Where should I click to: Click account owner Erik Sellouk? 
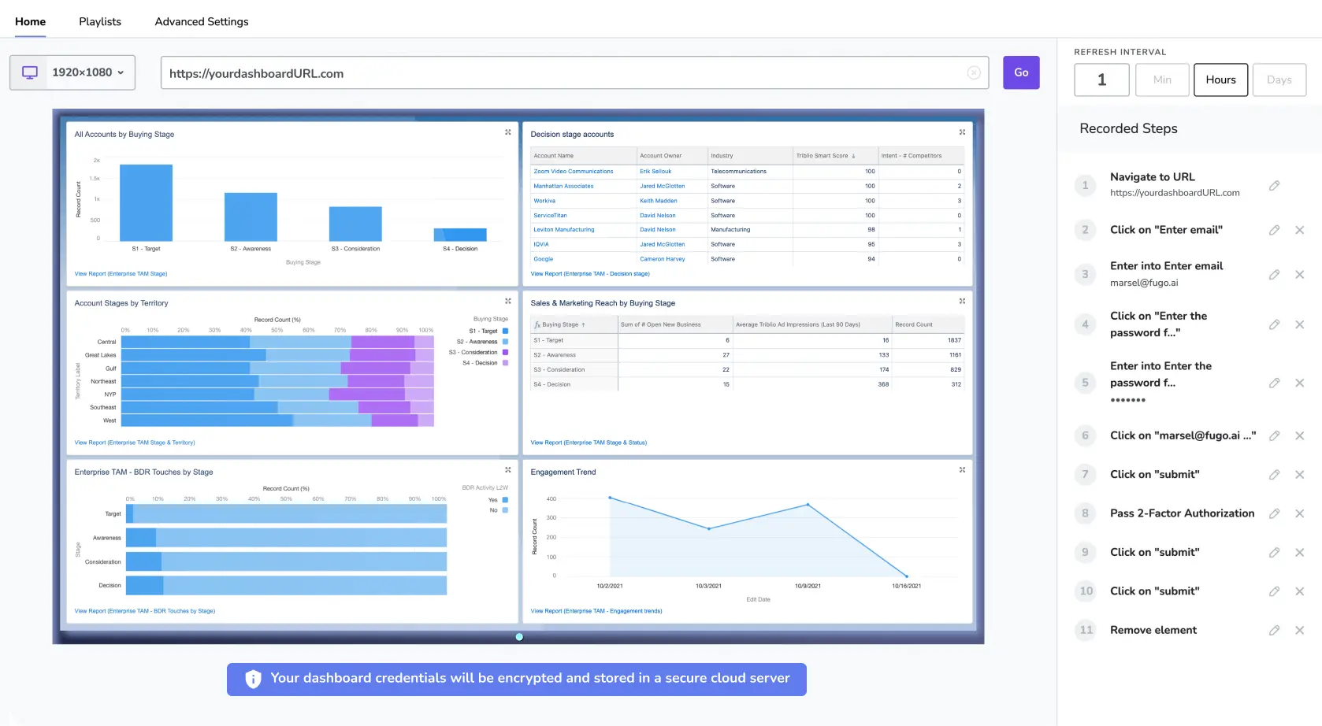[x=655, y=171]
